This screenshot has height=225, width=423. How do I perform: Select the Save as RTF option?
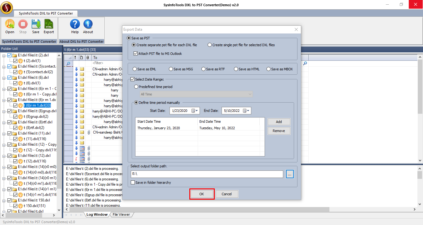pyautogui.click(x=203, y=69)
